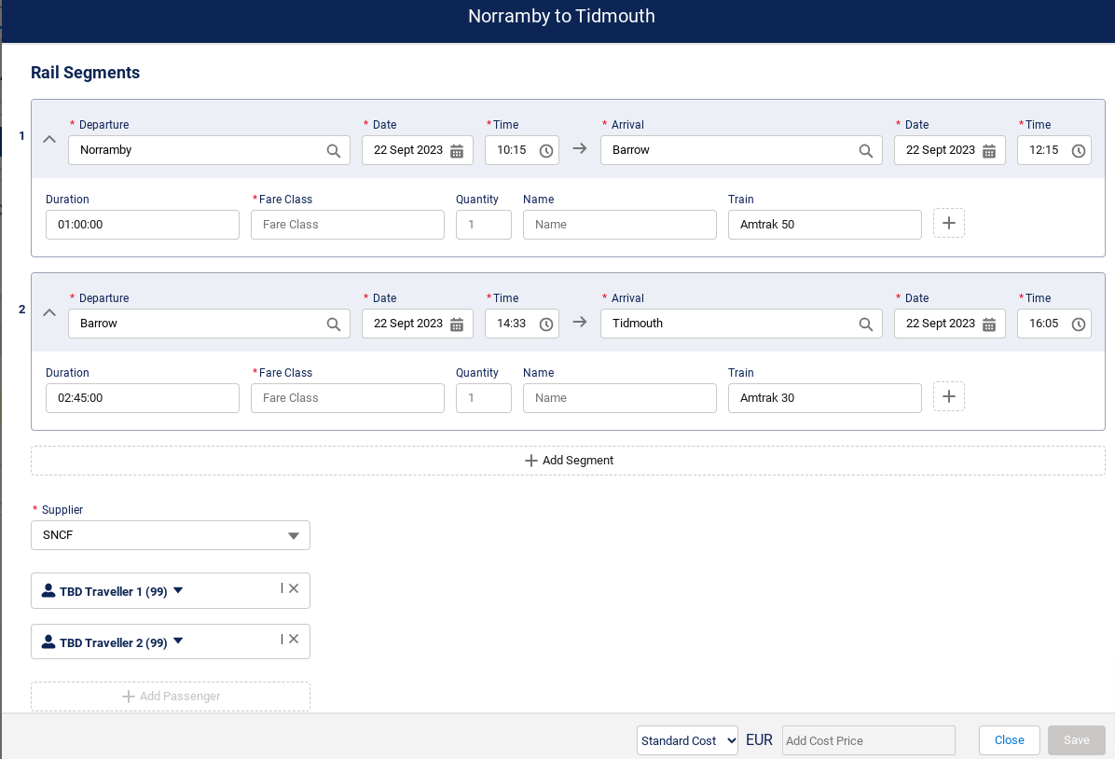Click plus icon beside Amtrak 50 train
The width and height of the screenshot is (1115, 759).
point(949,223)
